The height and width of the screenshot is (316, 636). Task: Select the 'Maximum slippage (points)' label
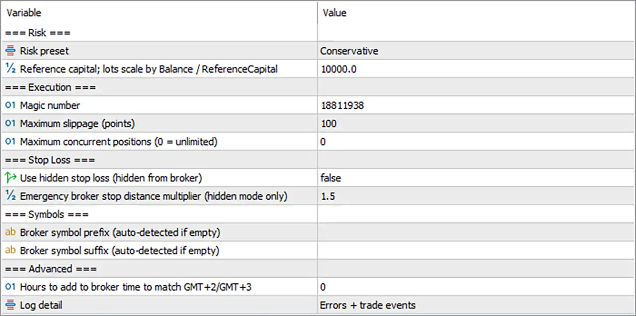(x=78, y=123)
